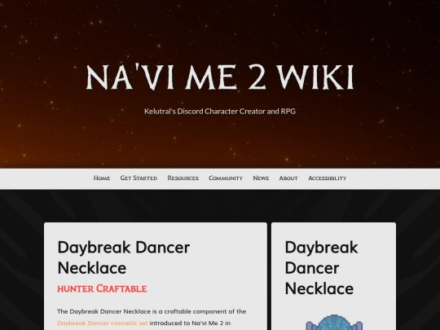Open the Community navigation menu
440x330 pixels.
coord(226,178)
